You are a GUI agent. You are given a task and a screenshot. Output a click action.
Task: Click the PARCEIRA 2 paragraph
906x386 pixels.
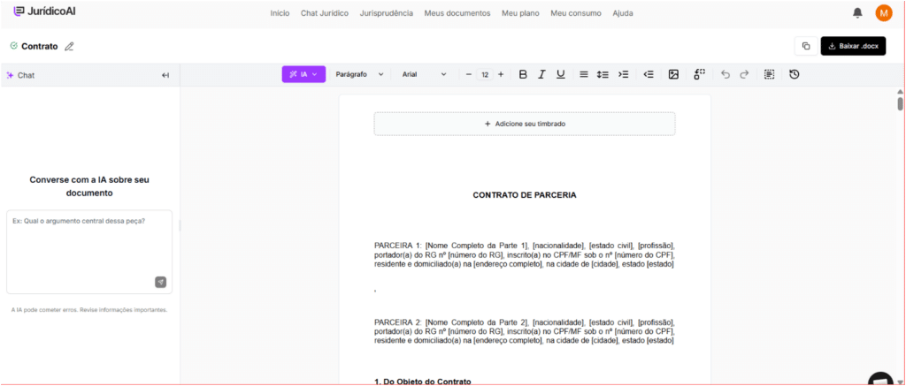[525, 331]
